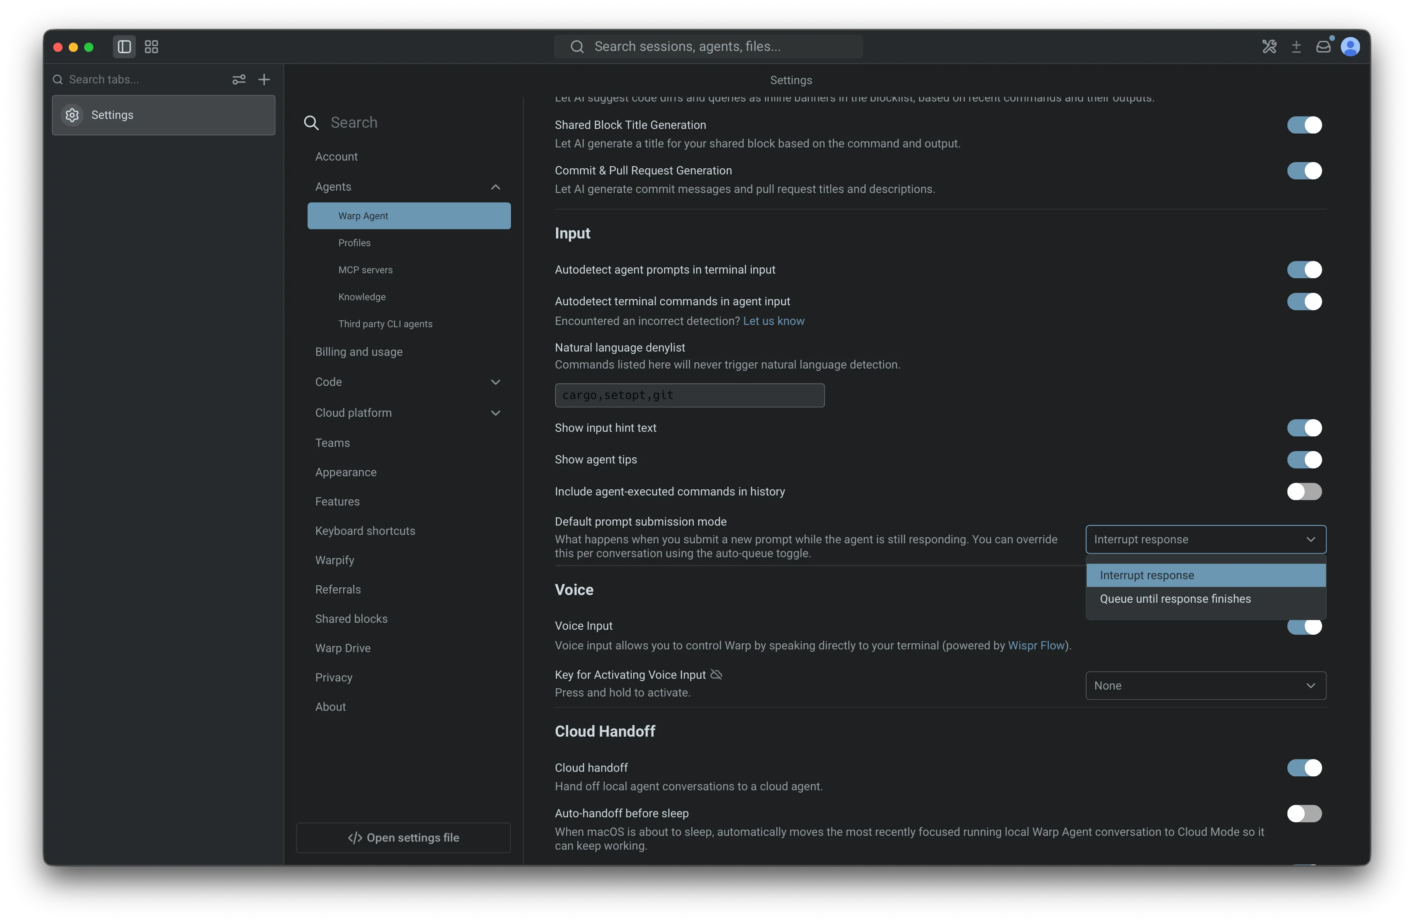Select the Settings tab in left panel

(x=163, y=115)
